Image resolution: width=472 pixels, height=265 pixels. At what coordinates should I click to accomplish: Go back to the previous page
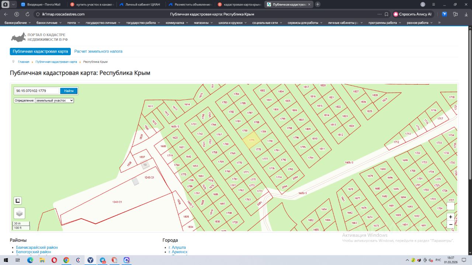(6, 14)
